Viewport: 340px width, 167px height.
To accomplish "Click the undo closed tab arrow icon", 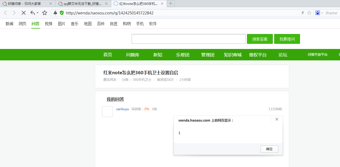I will 33,13.
